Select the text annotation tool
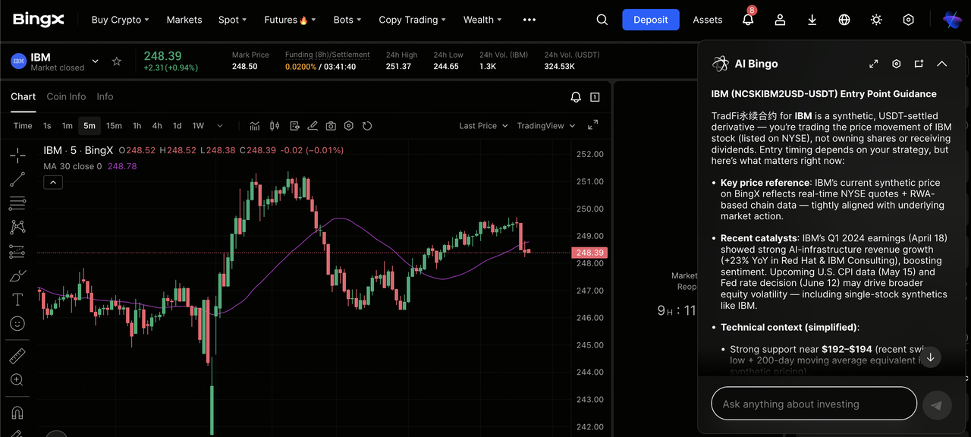 (17, 300)
